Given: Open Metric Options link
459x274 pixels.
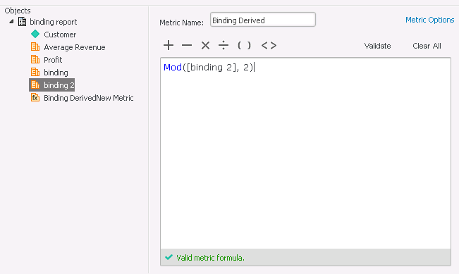Looking at the screenshot, I should [429, 20].
